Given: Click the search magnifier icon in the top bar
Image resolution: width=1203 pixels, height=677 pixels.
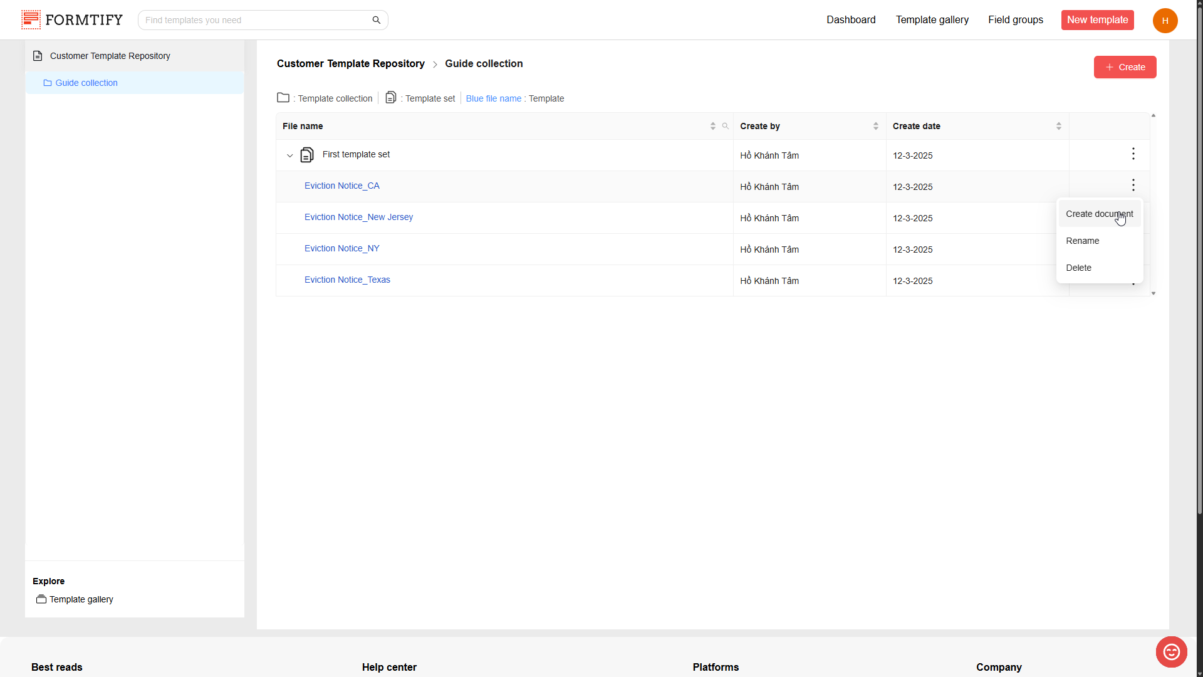Looking at the screenshot, I should pyautogui.click(x=377, y=20).
